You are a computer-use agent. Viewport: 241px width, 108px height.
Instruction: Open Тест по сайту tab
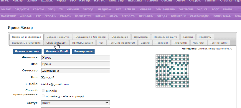click(219, 43)
